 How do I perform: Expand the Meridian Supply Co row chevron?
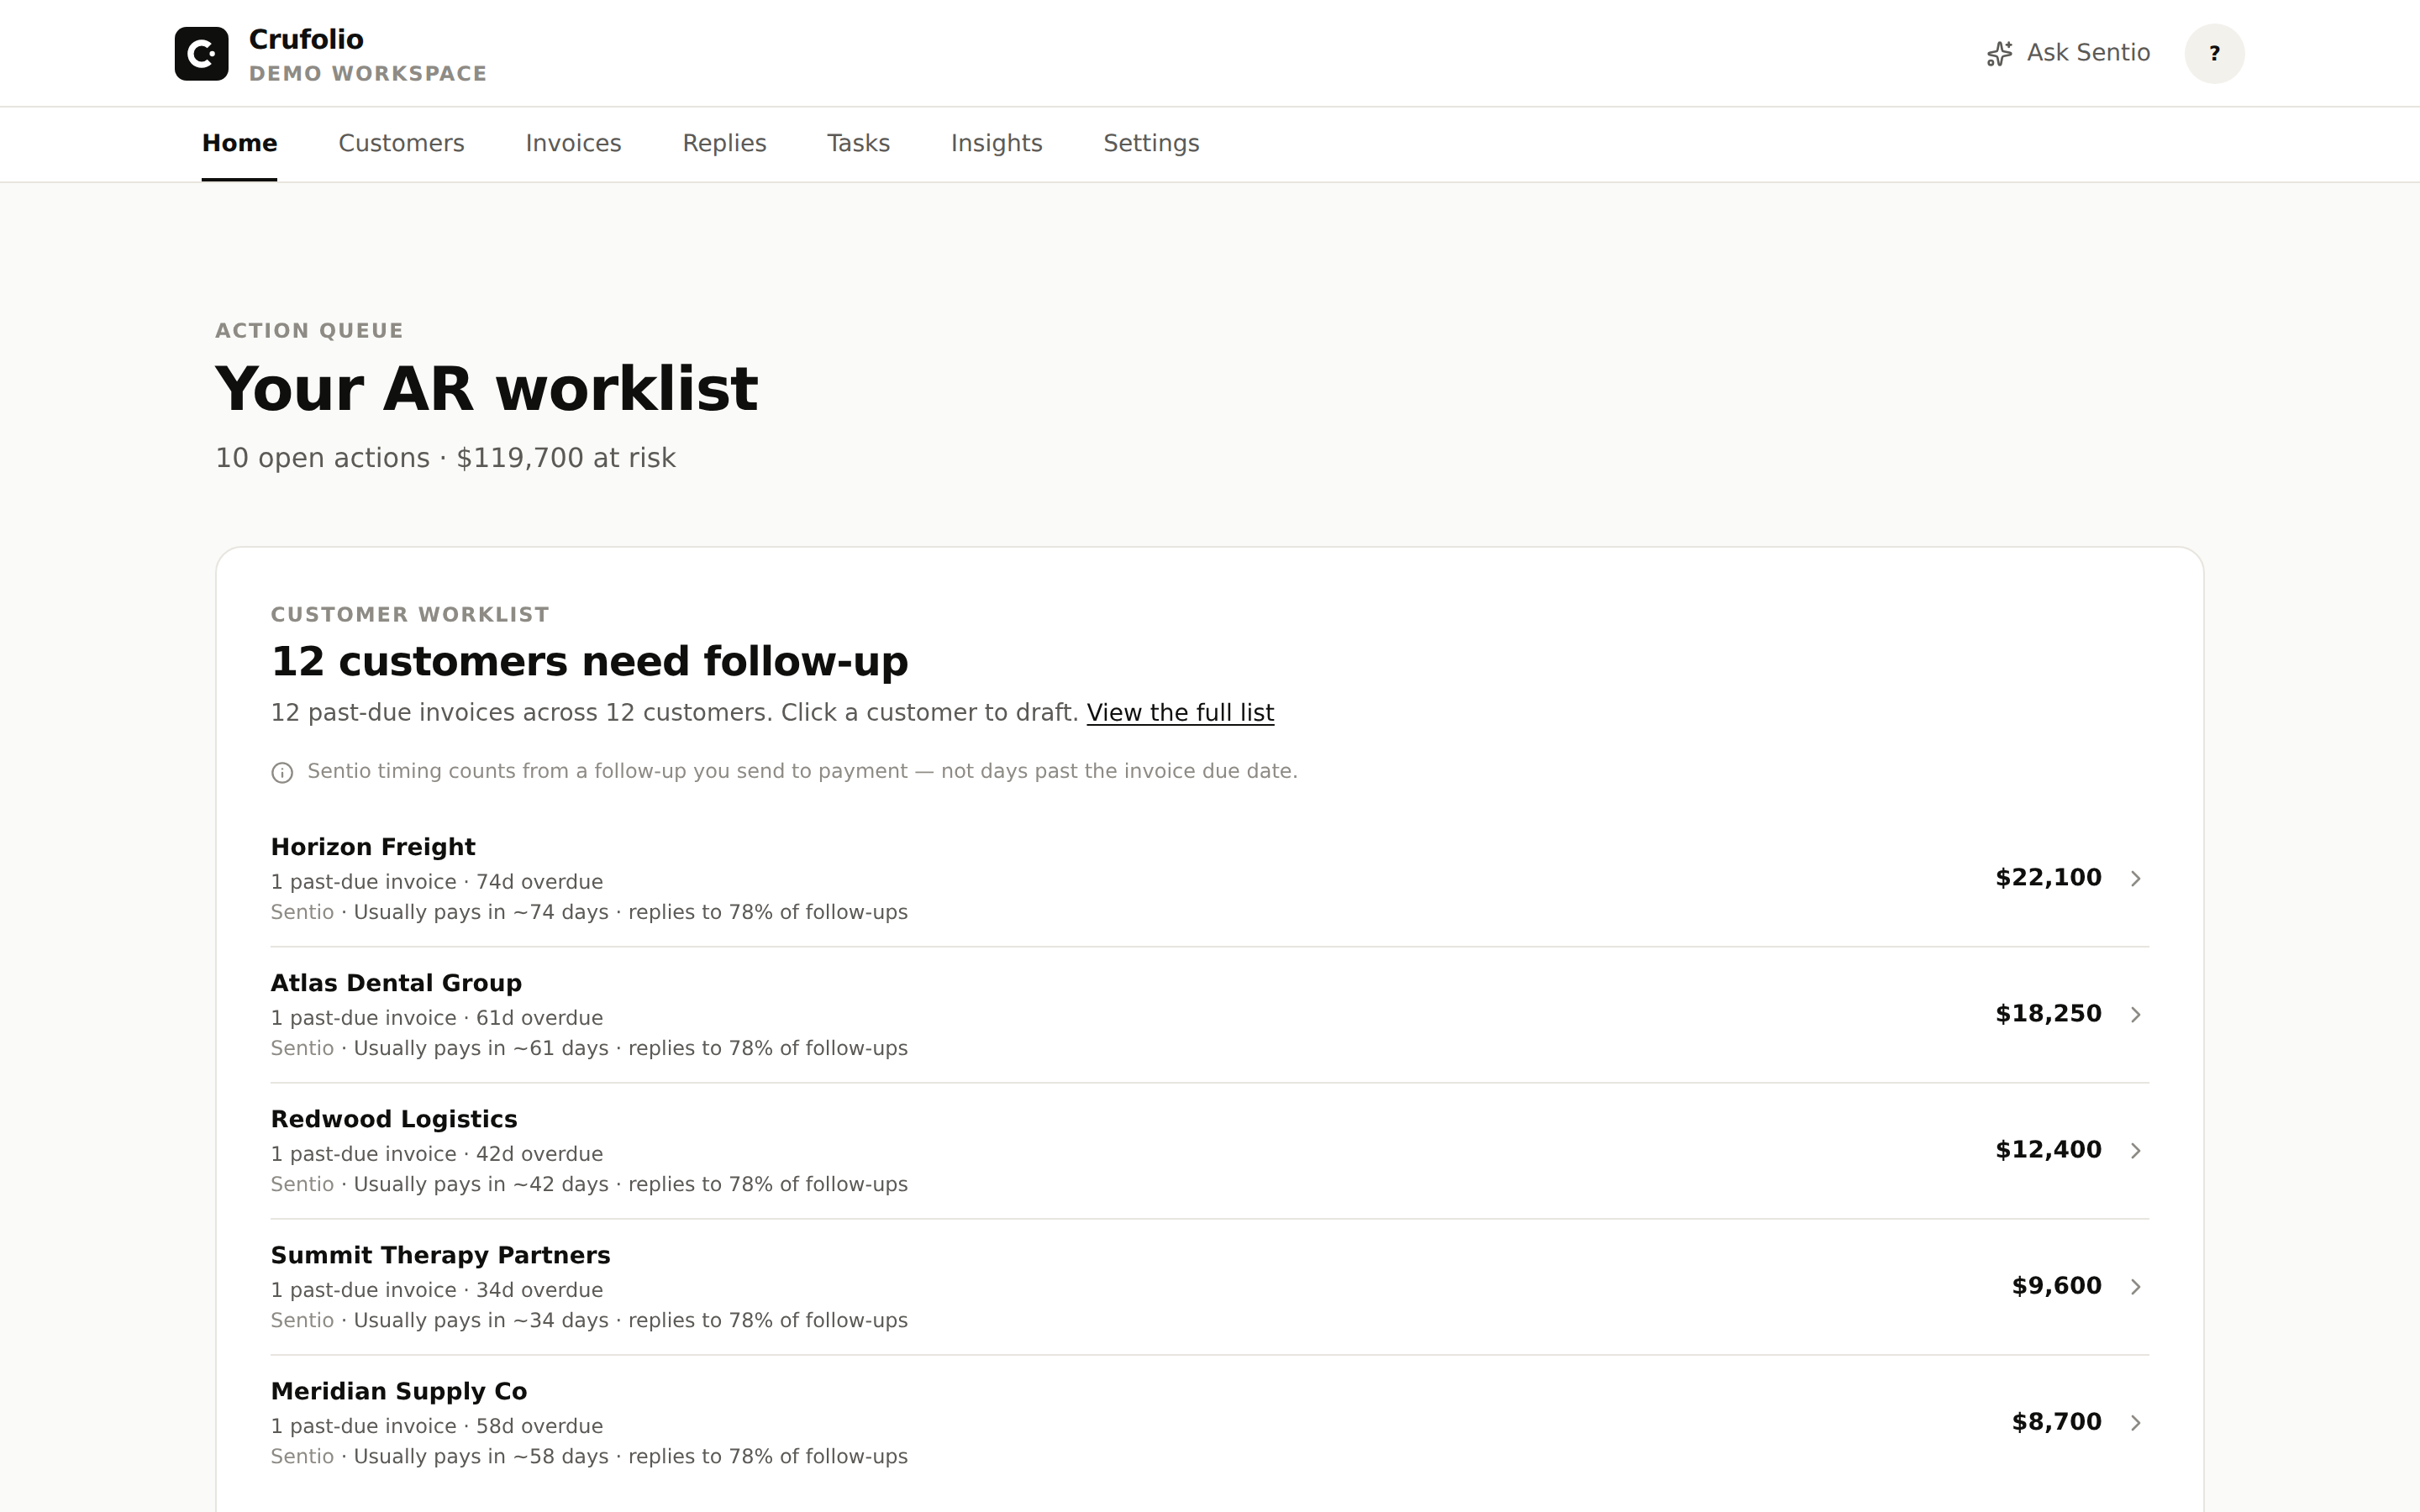(x=2135, y=1422)
